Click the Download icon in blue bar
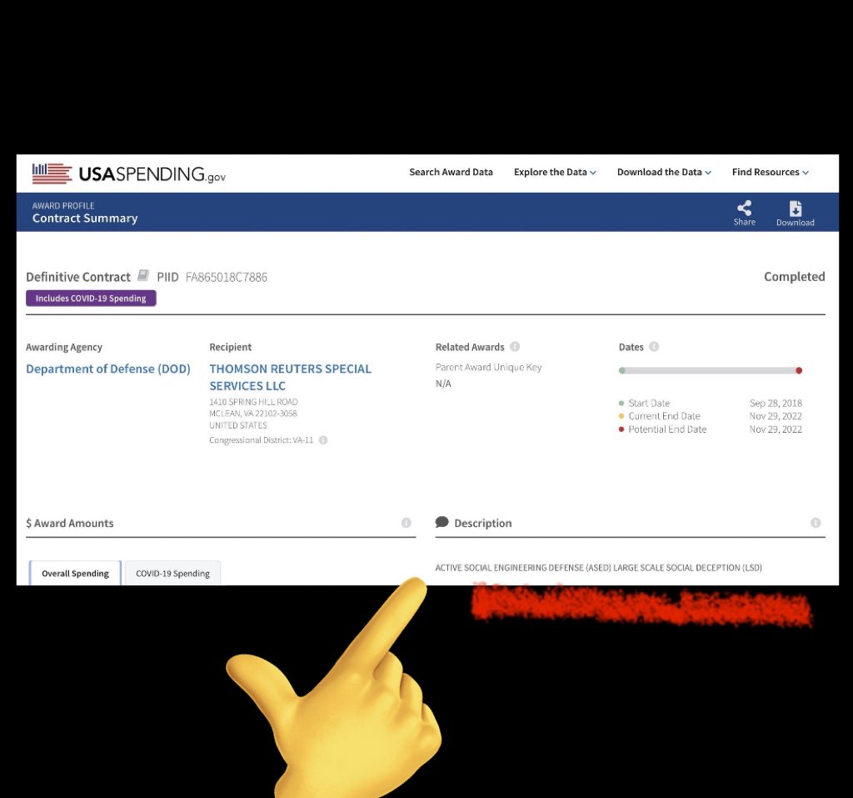This screenshot has height=798, width=853. pyautogui.click(x=796, y=208)
